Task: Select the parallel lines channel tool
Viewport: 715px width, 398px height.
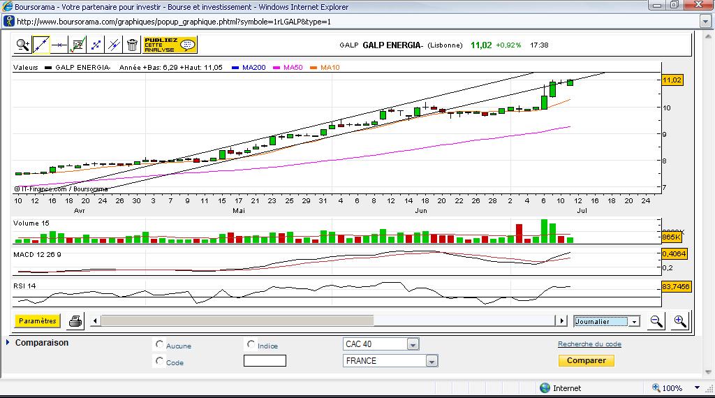Action: point(114,45)
